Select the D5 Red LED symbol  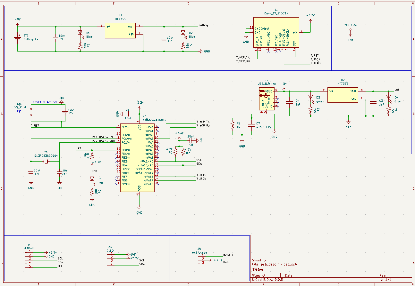92,179
